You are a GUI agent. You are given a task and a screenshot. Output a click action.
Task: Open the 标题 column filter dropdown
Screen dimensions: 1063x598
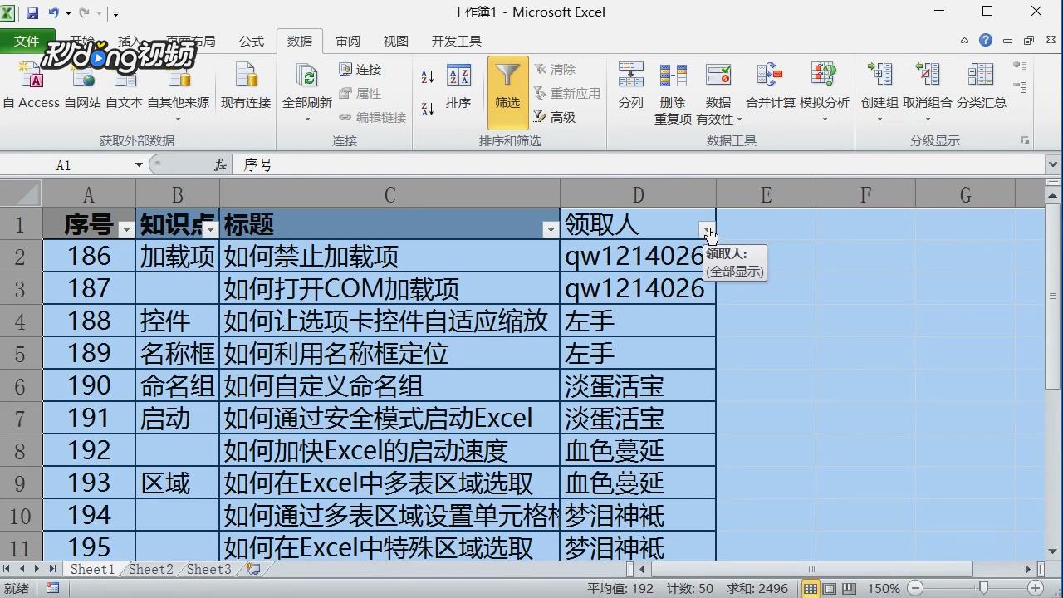pyautogui.click(x=550, y=230)
